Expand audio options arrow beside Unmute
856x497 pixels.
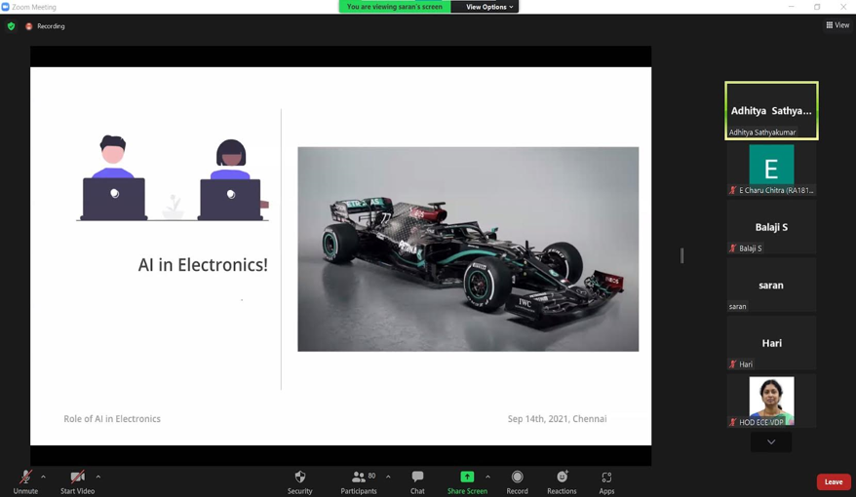(x=44, y=477)
